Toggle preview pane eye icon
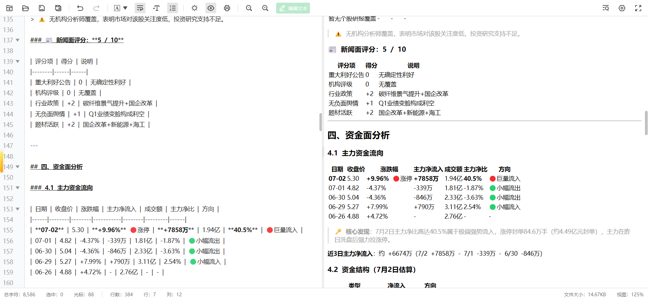The image size is (648, 301). (211, 8)
